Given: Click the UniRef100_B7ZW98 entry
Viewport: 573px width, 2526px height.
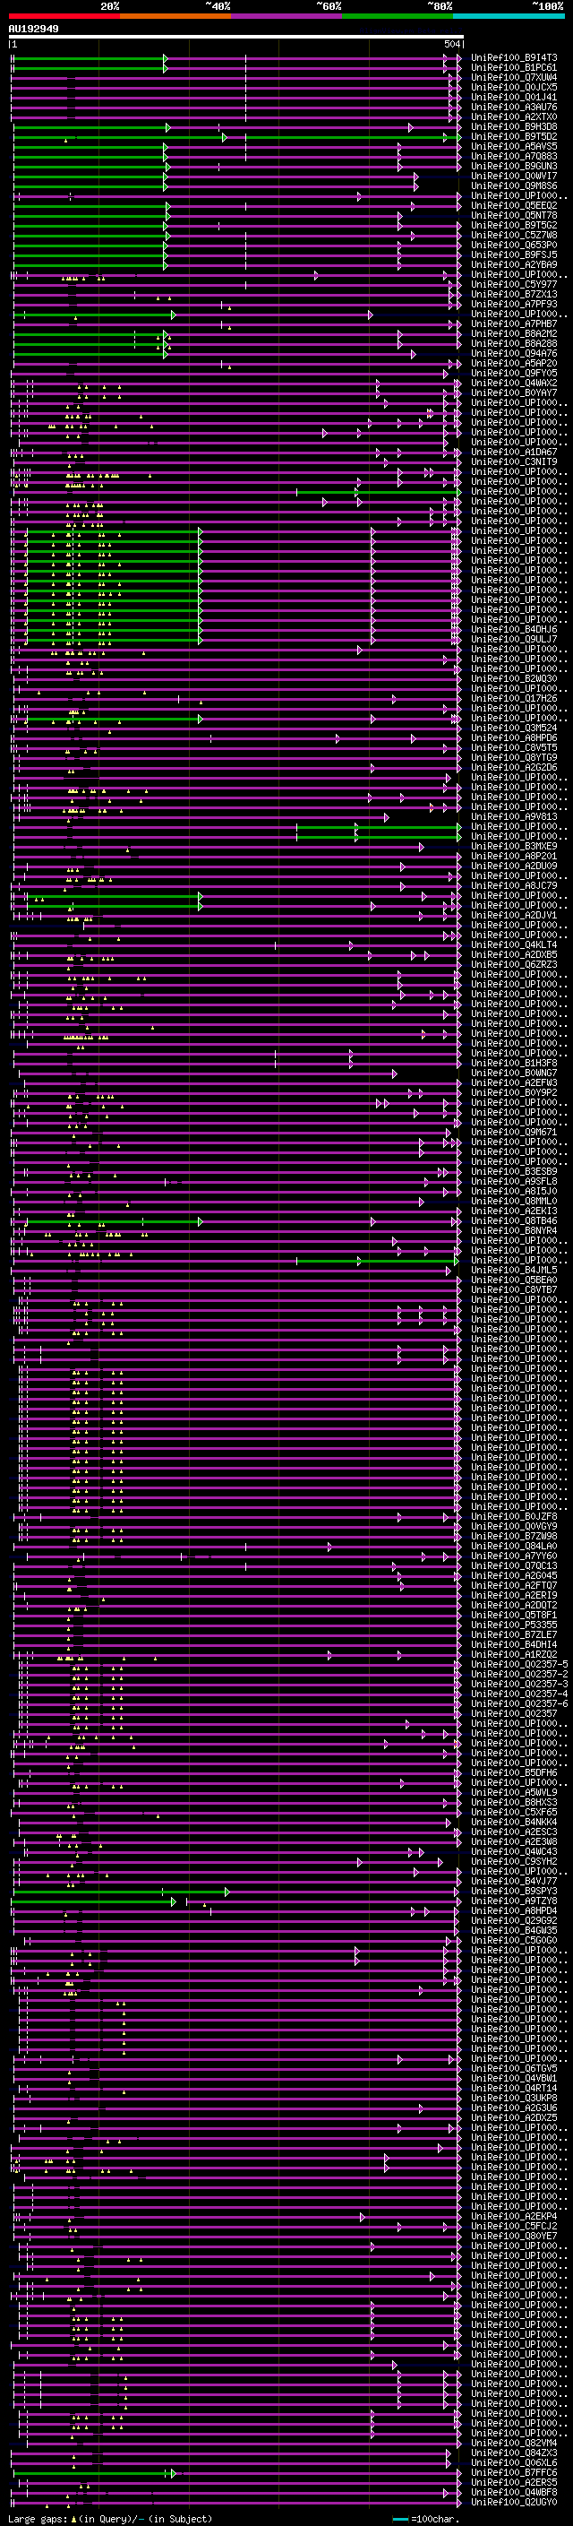Looking at the screenshot, I should [514, 1537].
